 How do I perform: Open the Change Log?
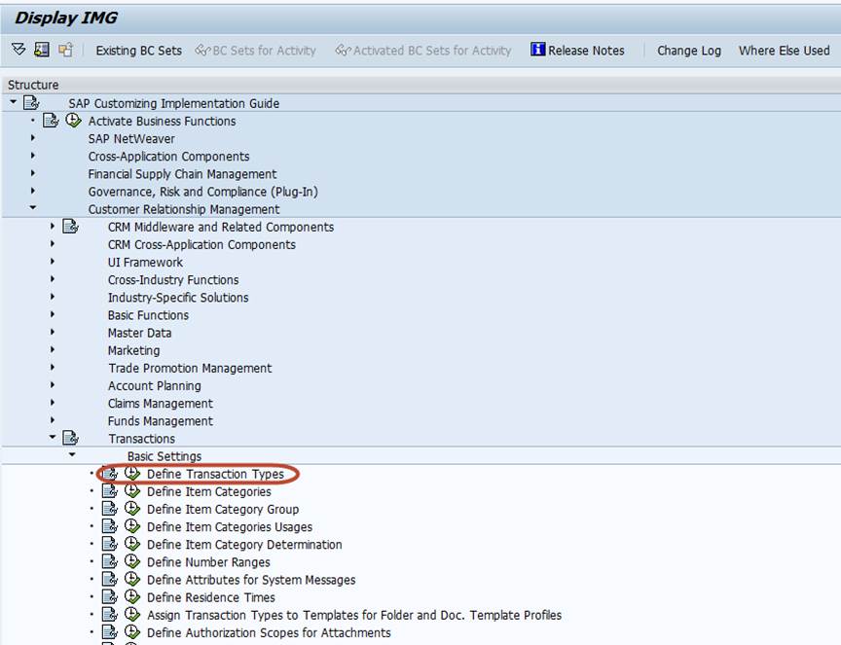point(689,51)
